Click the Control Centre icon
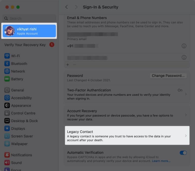This screenshot has height=171, width=195. tap(7, 113)
